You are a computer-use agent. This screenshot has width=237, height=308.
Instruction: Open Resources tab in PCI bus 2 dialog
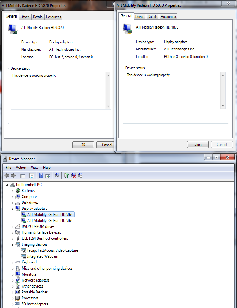[54, 17]
